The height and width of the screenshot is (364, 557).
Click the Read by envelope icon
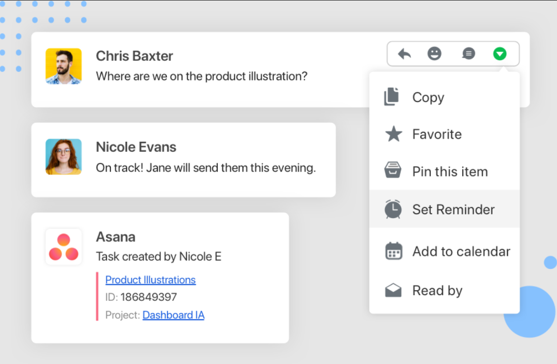(393, 291)
